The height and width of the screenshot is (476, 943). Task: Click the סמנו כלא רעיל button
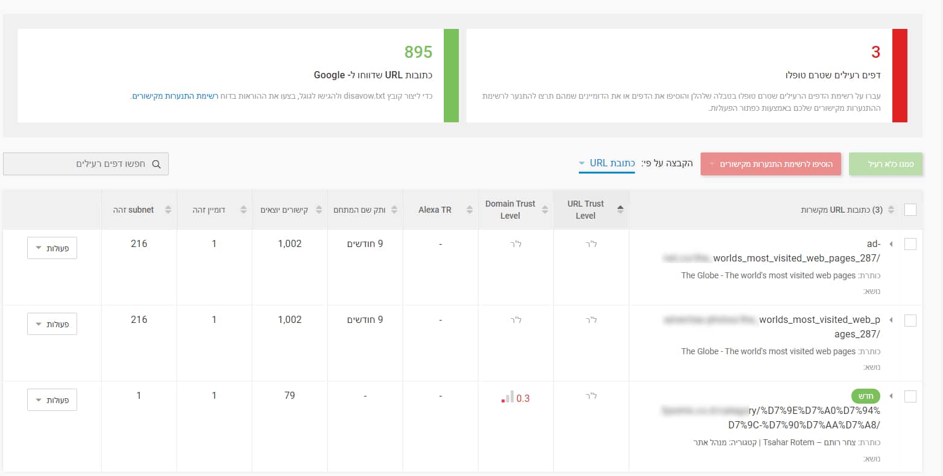[886, 164]
